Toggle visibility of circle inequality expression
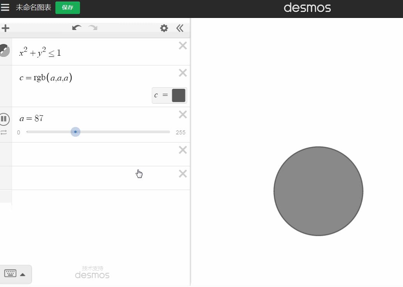Screen dimensions: 403x287 tap(4, 50)
